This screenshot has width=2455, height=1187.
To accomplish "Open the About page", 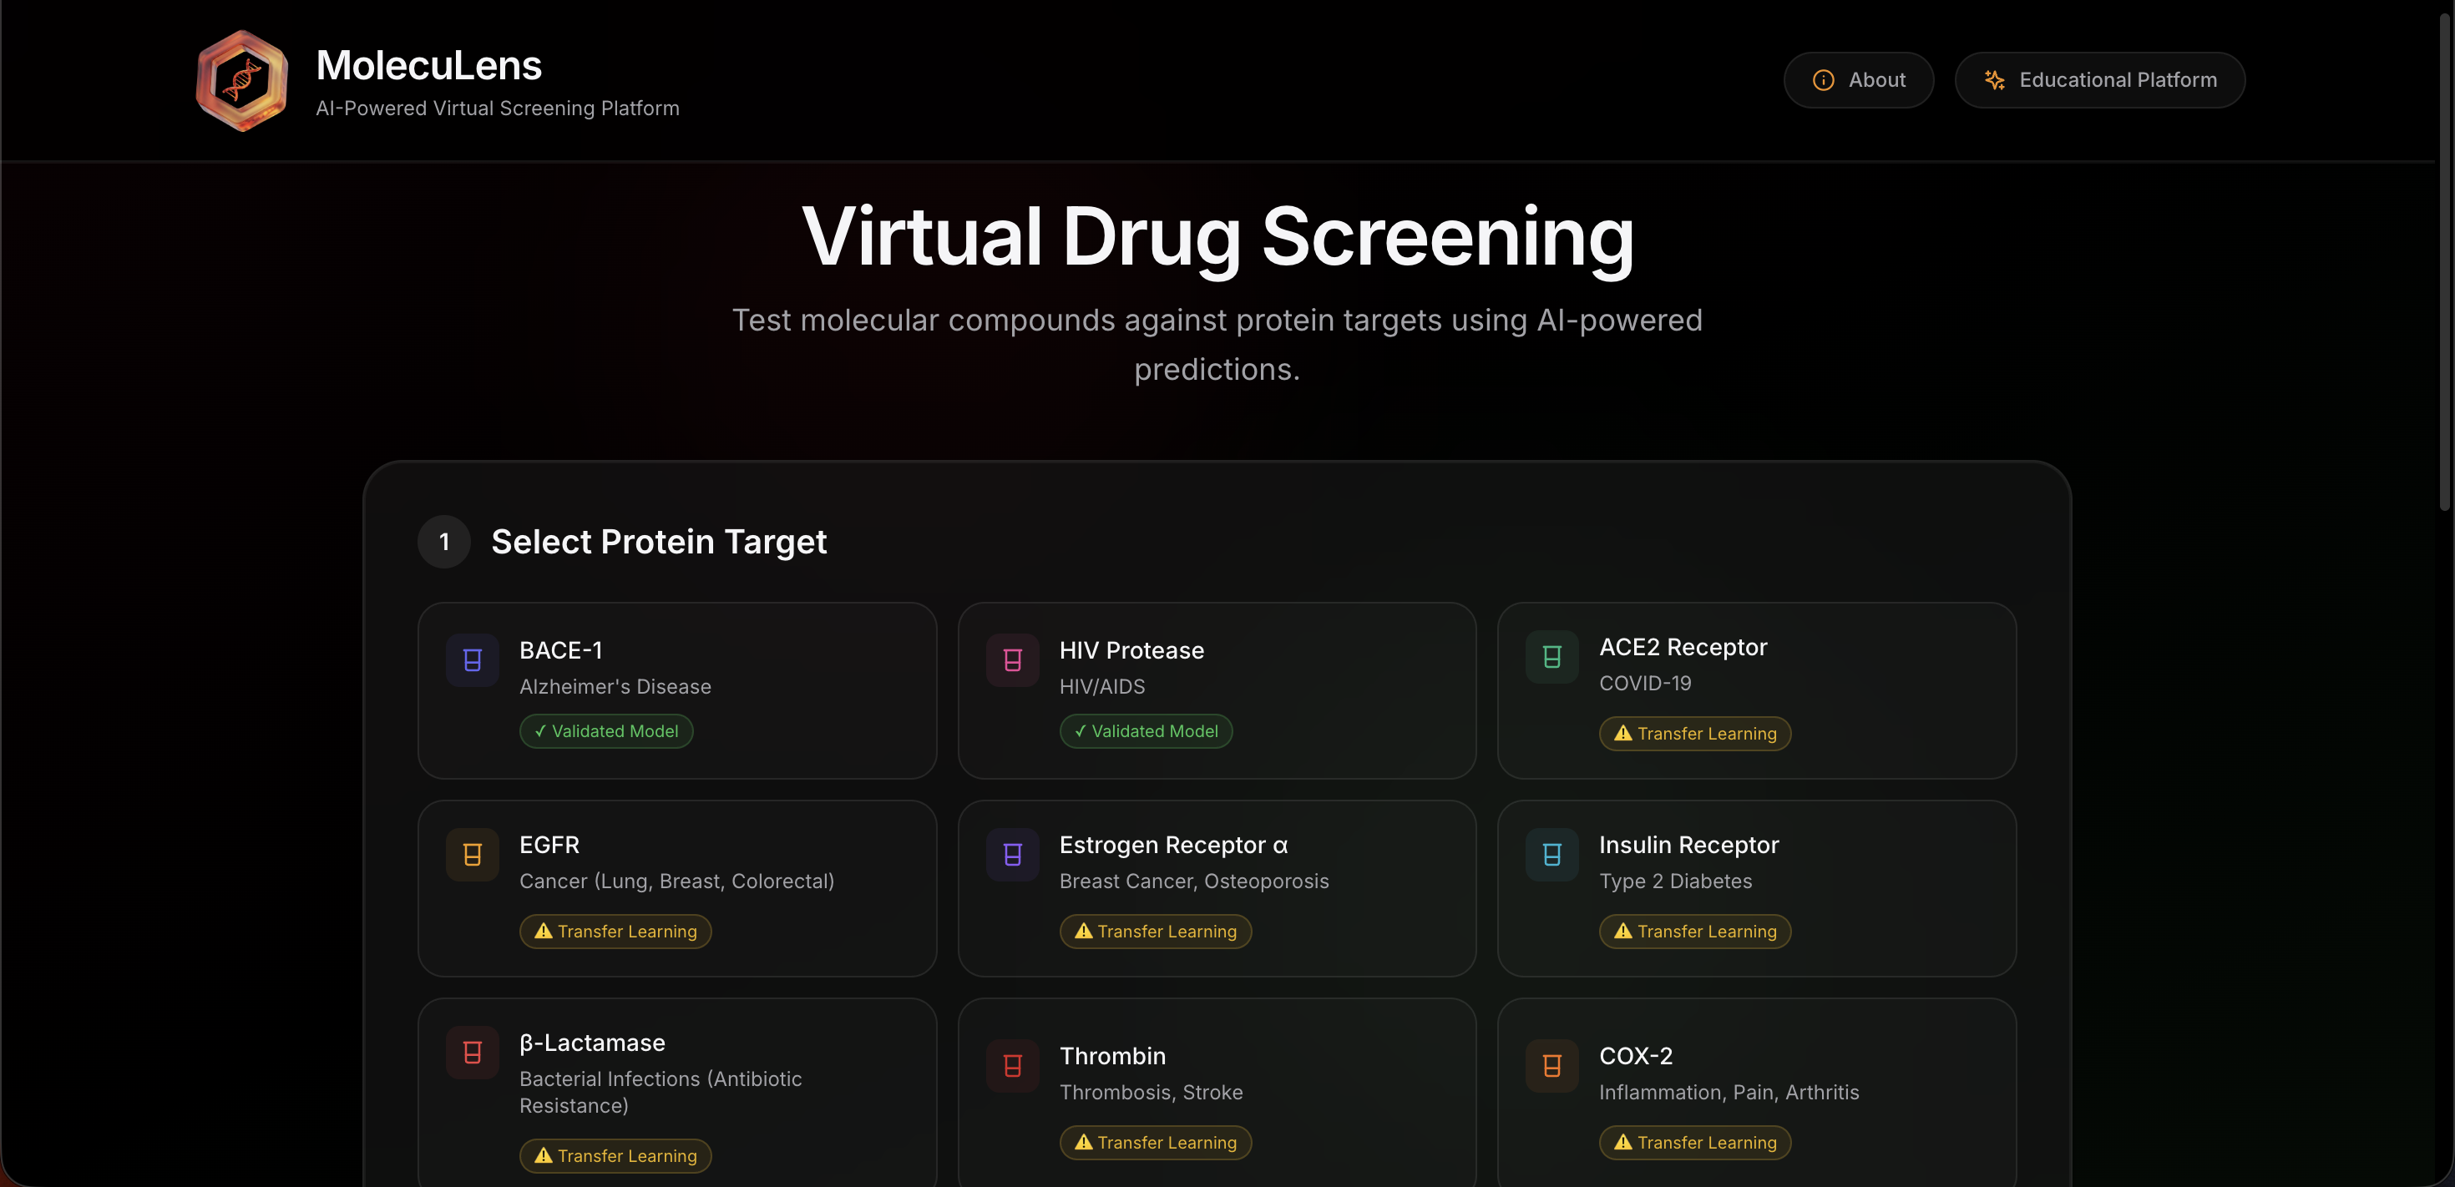I will (1859, 80).
